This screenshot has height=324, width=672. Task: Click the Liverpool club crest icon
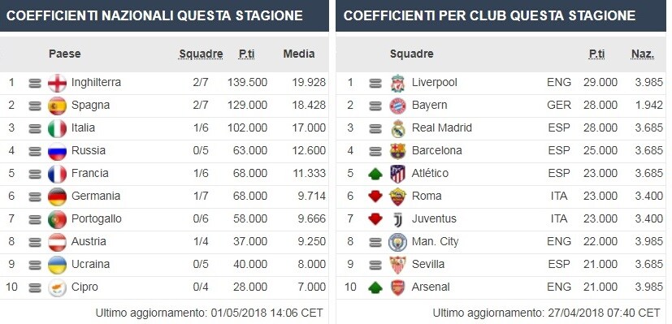(x=397, y=83)
